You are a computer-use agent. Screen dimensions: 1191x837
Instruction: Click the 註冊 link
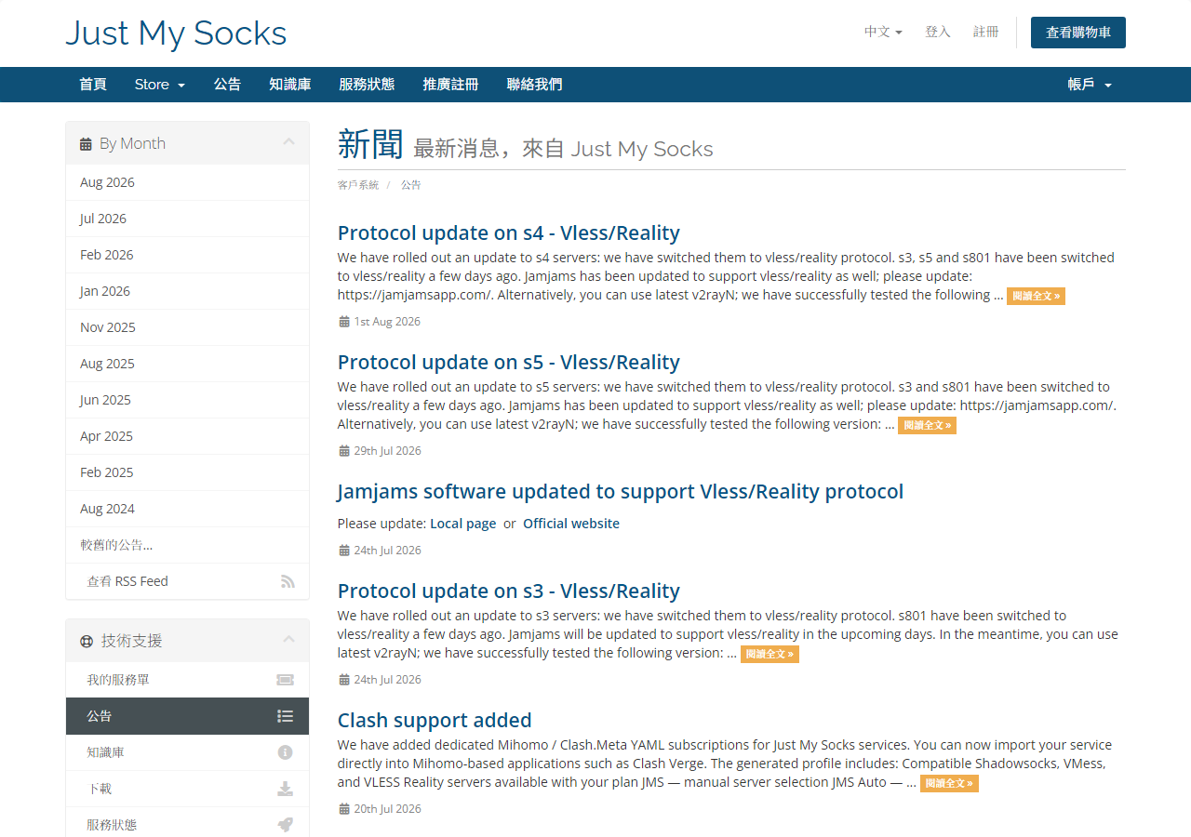point(986,32)
